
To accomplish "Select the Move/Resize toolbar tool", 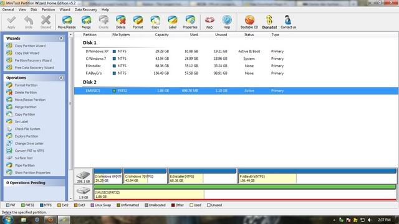I will [x=67, y=22].
